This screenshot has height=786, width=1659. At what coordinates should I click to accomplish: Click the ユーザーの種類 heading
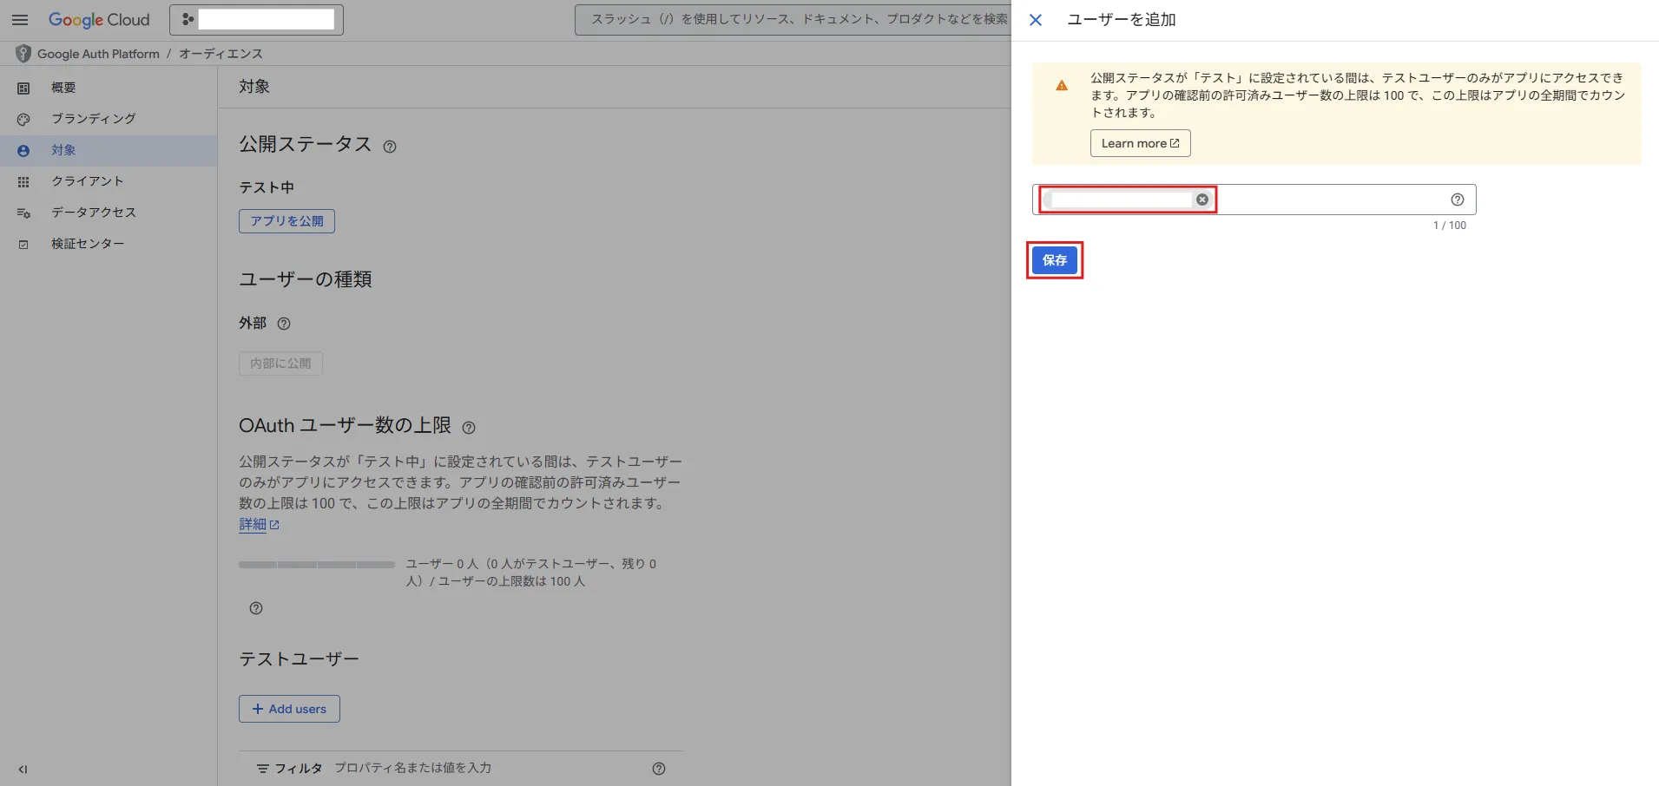coord(306,279)
